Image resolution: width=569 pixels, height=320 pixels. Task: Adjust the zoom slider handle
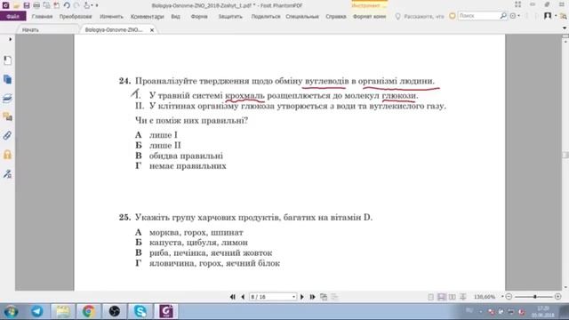pyautogui.click(x=535, y=297)
